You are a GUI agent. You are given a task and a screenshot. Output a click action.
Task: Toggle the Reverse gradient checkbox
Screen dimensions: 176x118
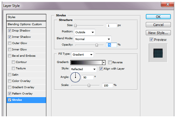tap(110, 62)
